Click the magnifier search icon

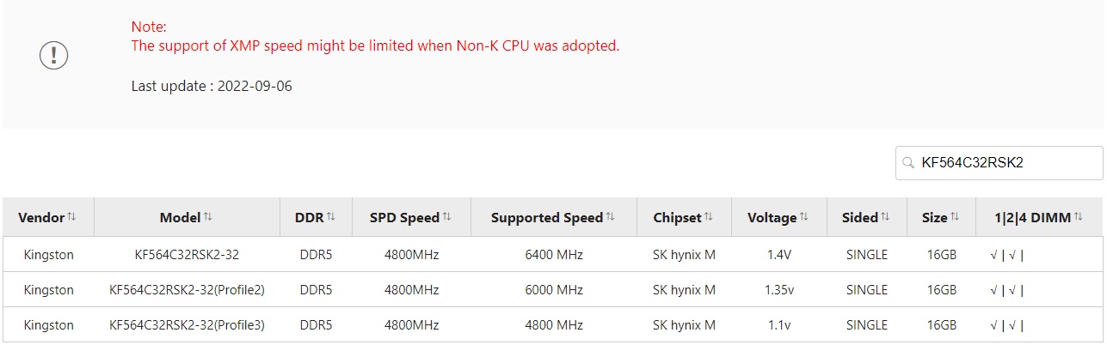pyautogui.click(x=908, y=162)
